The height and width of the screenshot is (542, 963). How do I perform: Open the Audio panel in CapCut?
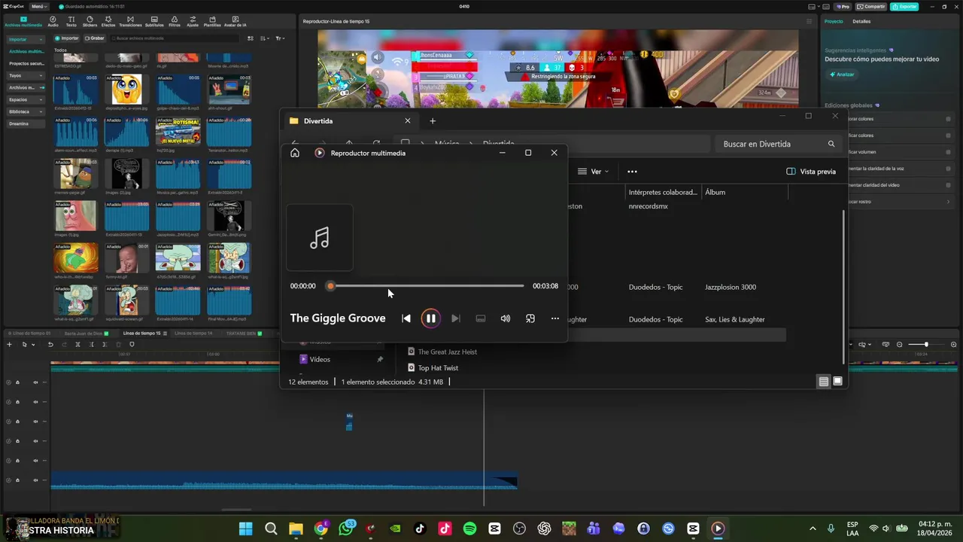(x=53, y=21)
